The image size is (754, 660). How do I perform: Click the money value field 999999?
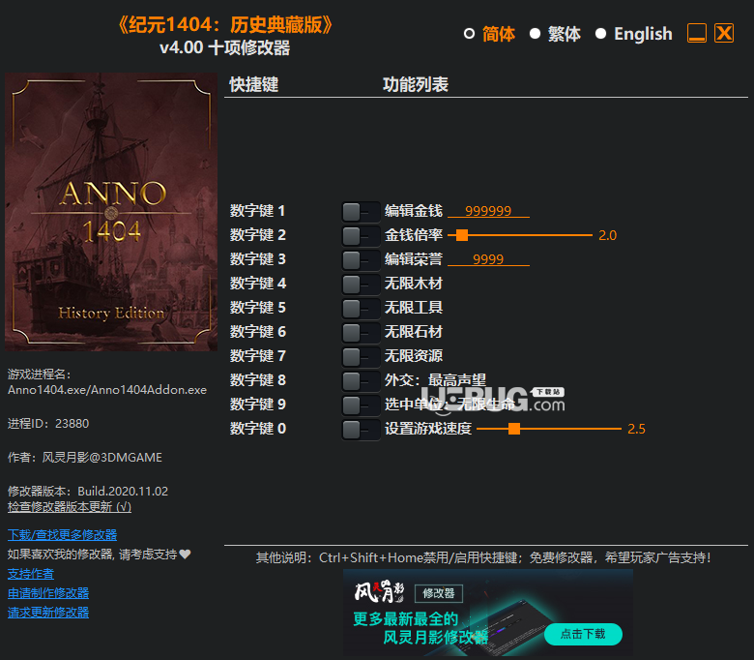point(488,211)
